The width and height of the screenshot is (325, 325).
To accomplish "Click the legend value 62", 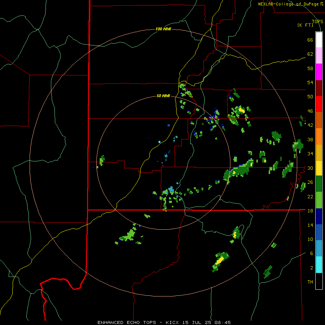I will click(x=310, y=54).
